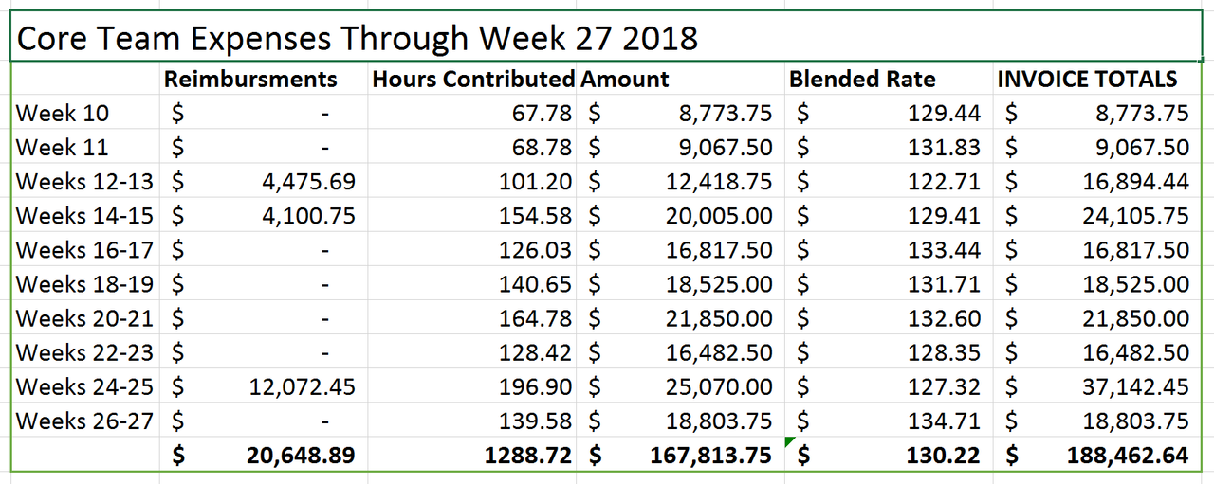Select the Week 10 row label
Viewport: 1214px width, 484px height.
point(85,113)
